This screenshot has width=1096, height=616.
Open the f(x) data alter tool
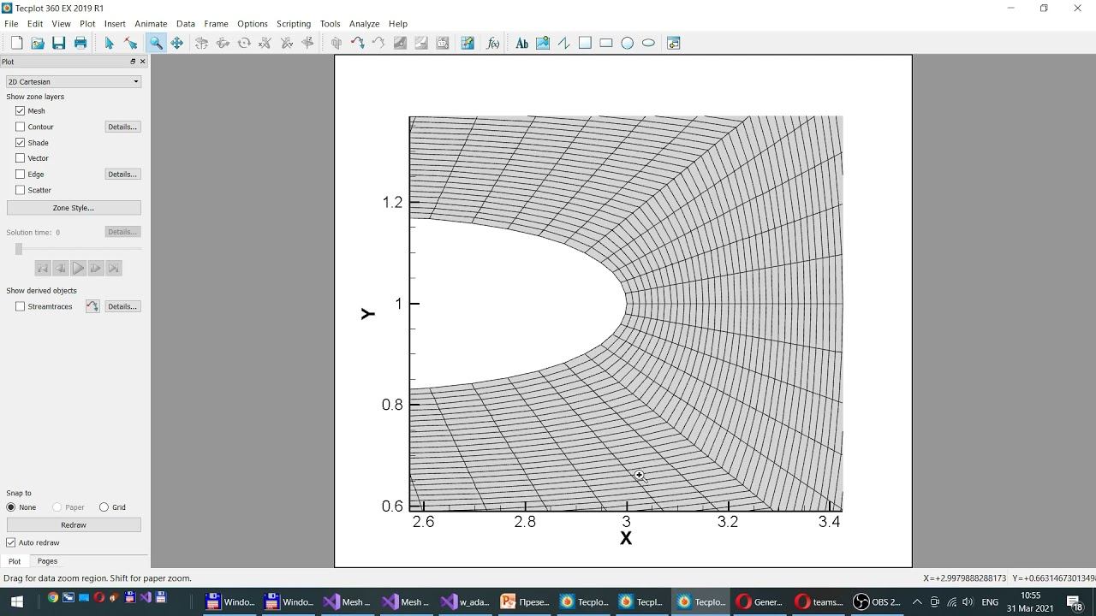tap(492, 43)
